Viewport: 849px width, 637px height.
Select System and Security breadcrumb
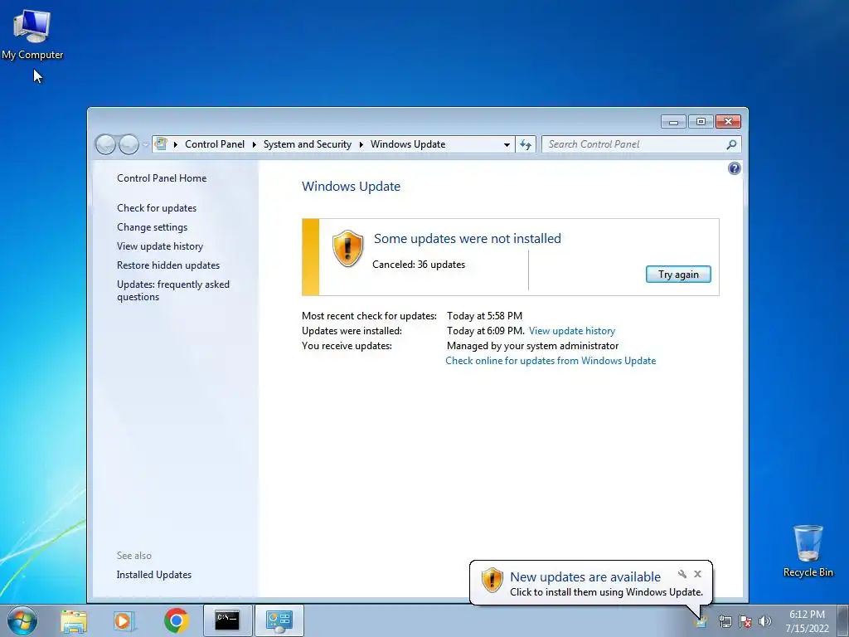pos(307,144)
